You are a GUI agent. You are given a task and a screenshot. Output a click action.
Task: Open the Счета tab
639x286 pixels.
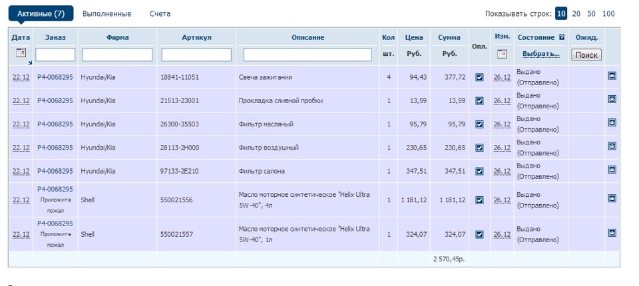(x=160, y=13)
